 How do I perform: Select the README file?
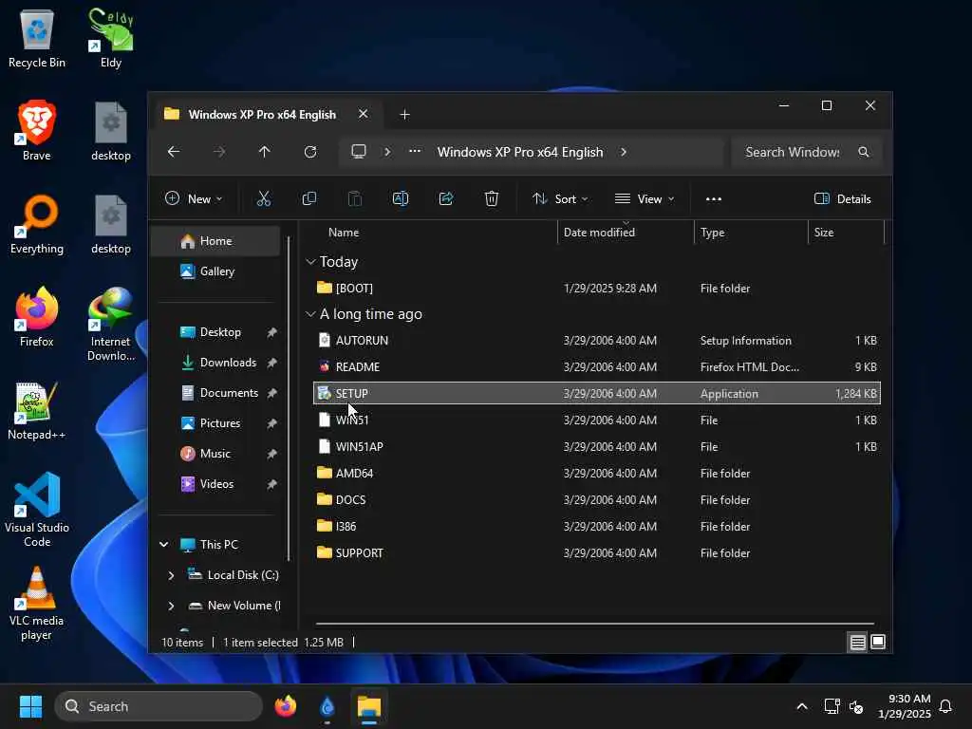[596, 367]
